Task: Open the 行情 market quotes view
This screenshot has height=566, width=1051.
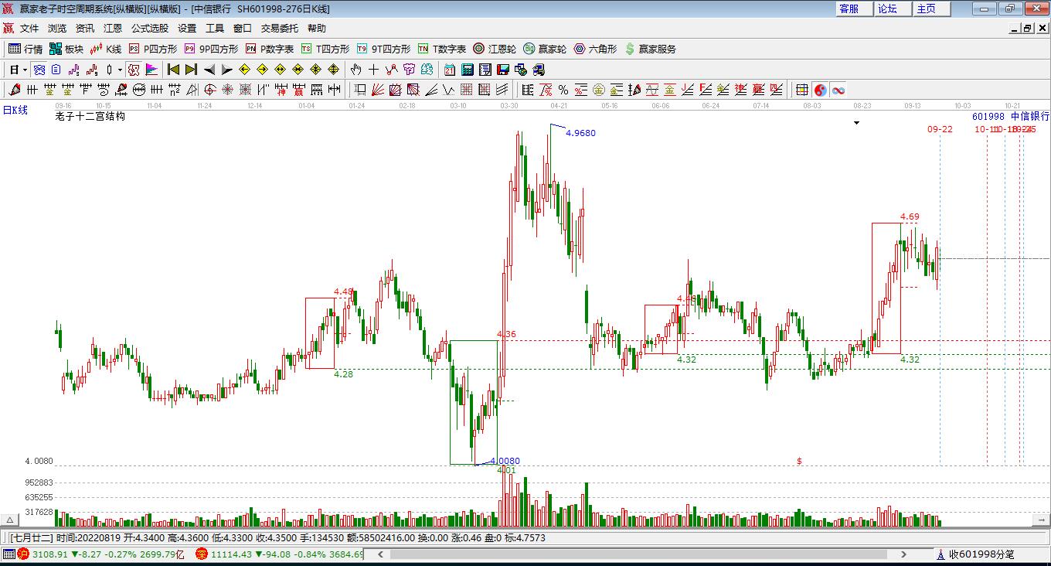Action: point(26,49)
